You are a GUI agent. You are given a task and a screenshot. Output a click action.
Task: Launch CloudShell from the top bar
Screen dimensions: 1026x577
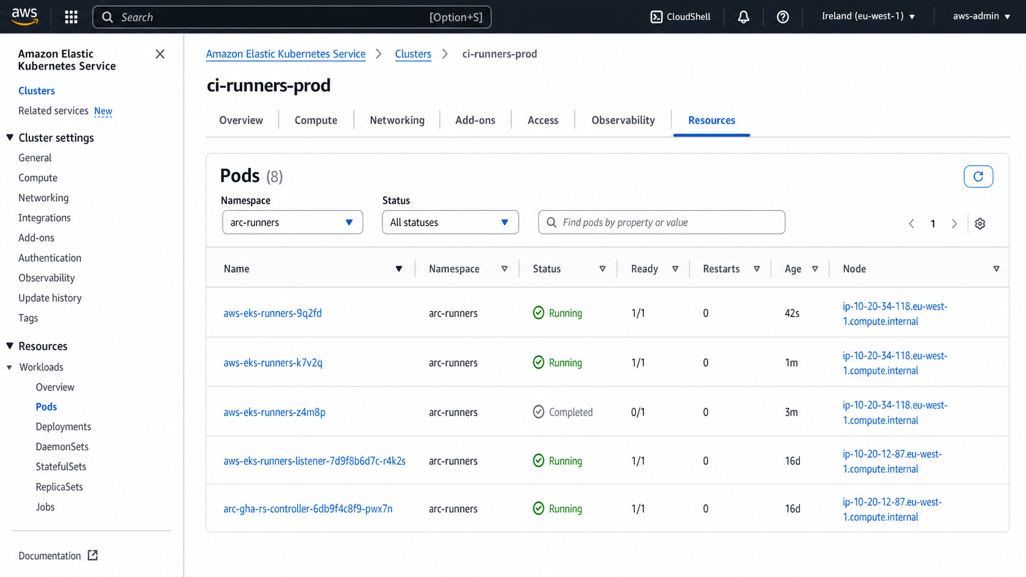[x=680, y=17]
